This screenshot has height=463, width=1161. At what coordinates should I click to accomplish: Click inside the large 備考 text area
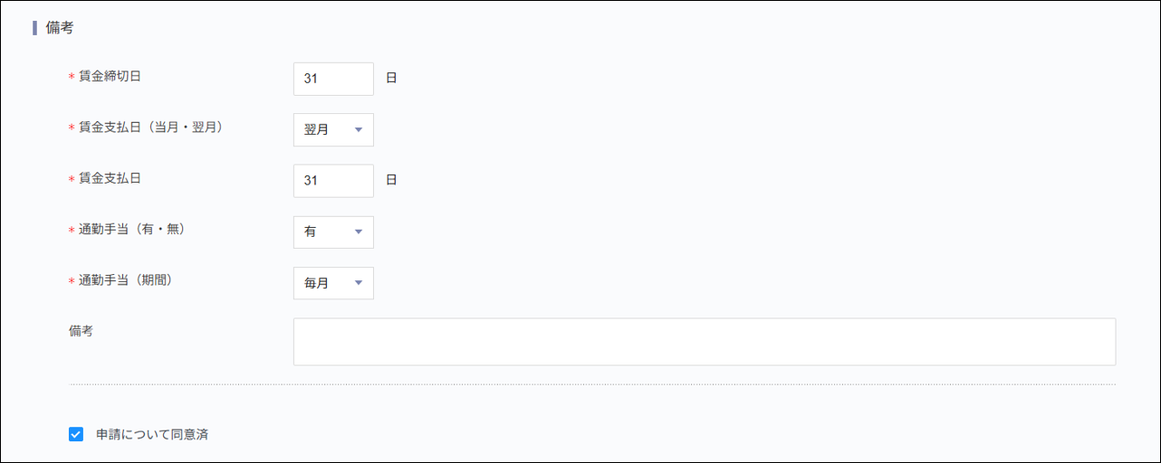(704, 342)
